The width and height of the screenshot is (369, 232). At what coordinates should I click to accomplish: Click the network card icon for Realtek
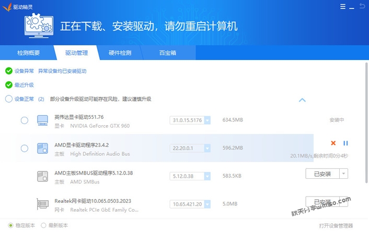[42, 204]
